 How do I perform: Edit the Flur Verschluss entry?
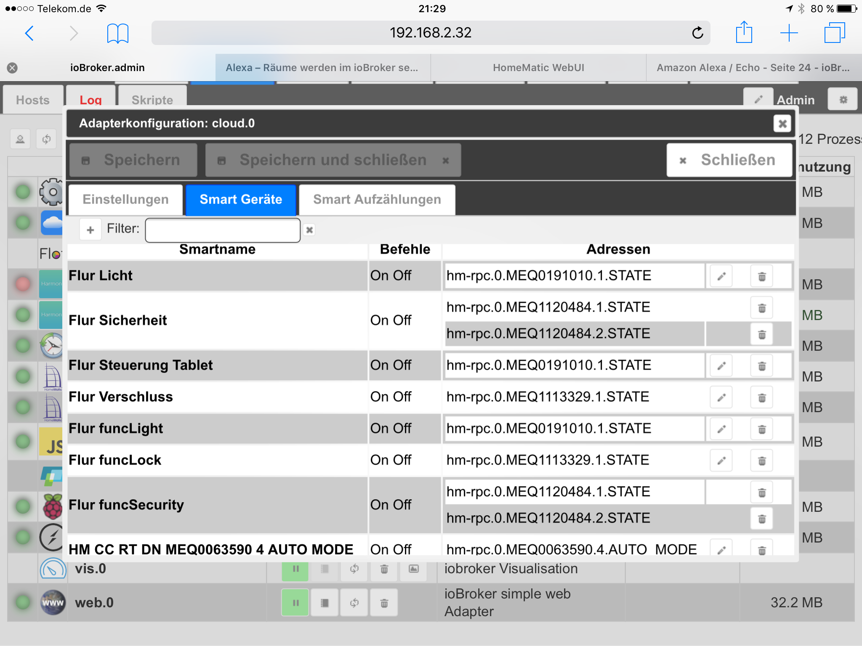[x=721, y=397]
